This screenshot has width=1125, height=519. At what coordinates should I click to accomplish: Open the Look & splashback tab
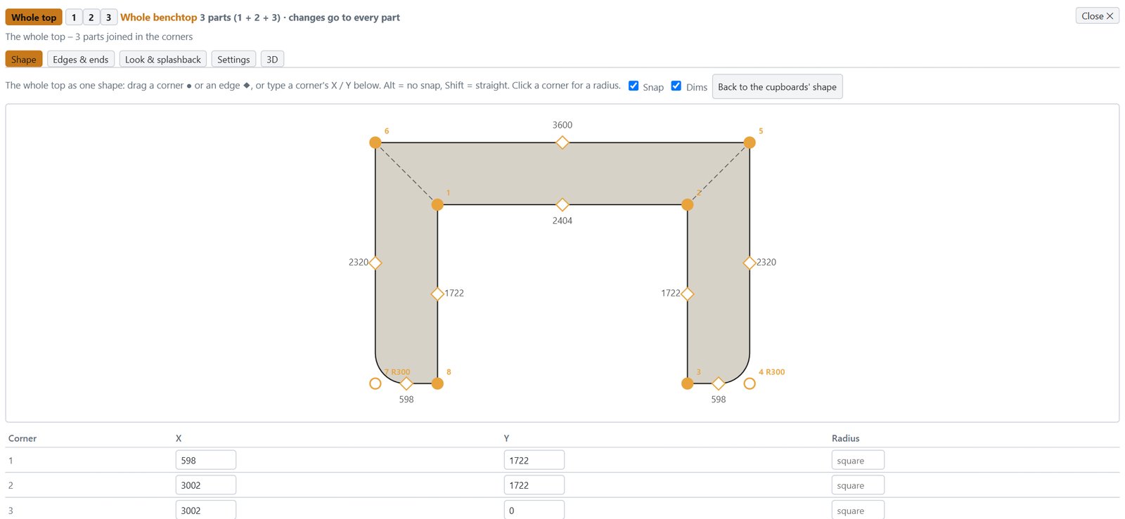(x=163, y=59)
